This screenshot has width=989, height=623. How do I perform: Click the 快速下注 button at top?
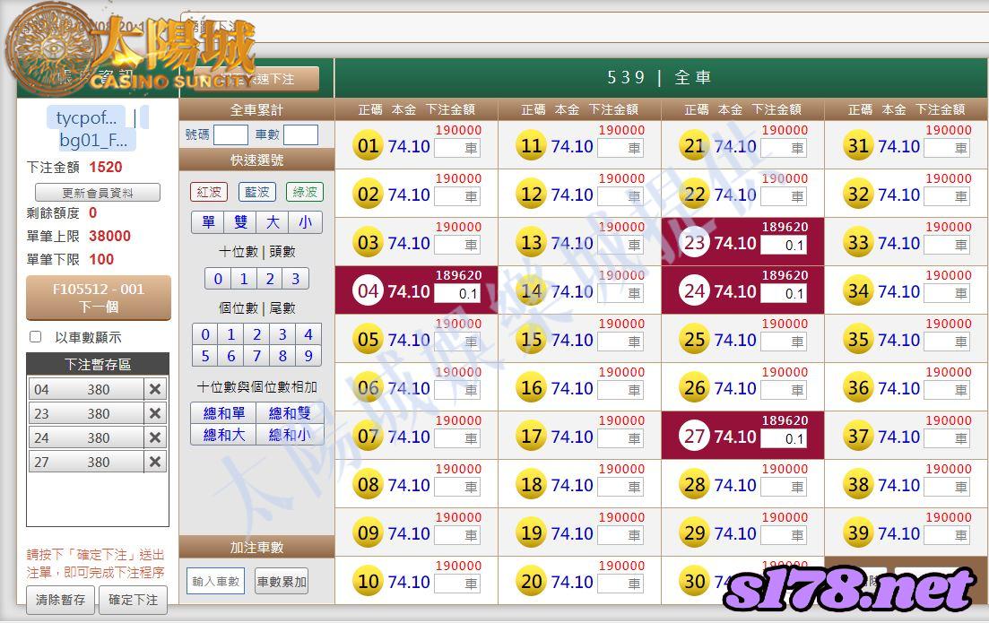coord(256,79)
